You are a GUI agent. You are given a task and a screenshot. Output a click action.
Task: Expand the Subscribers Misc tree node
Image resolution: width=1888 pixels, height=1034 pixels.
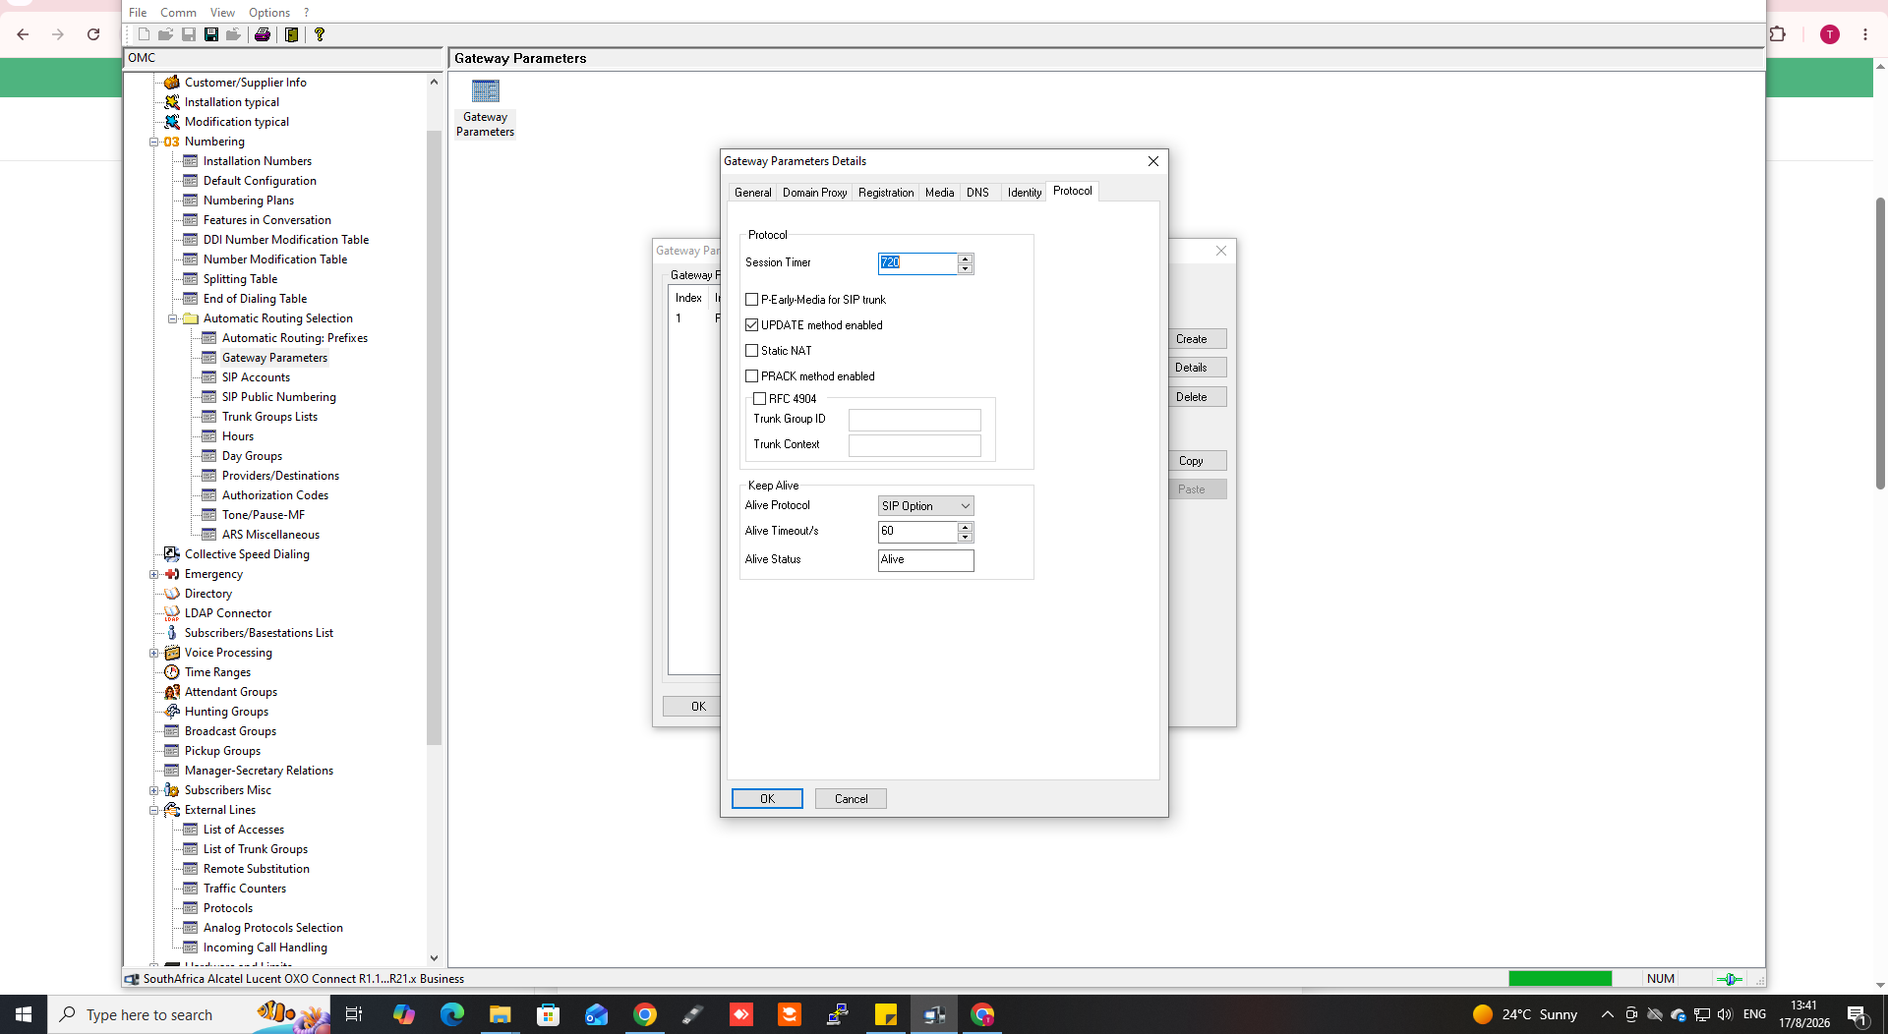pos(154,790)
